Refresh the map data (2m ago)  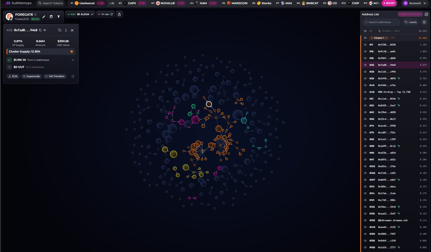(105, 14)
